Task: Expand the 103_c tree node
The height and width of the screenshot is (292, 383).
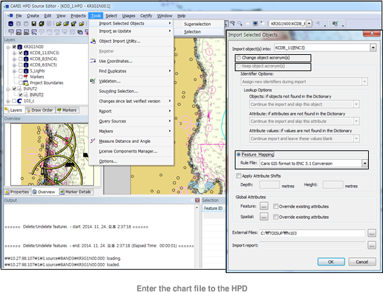Action: coord(8,101)
